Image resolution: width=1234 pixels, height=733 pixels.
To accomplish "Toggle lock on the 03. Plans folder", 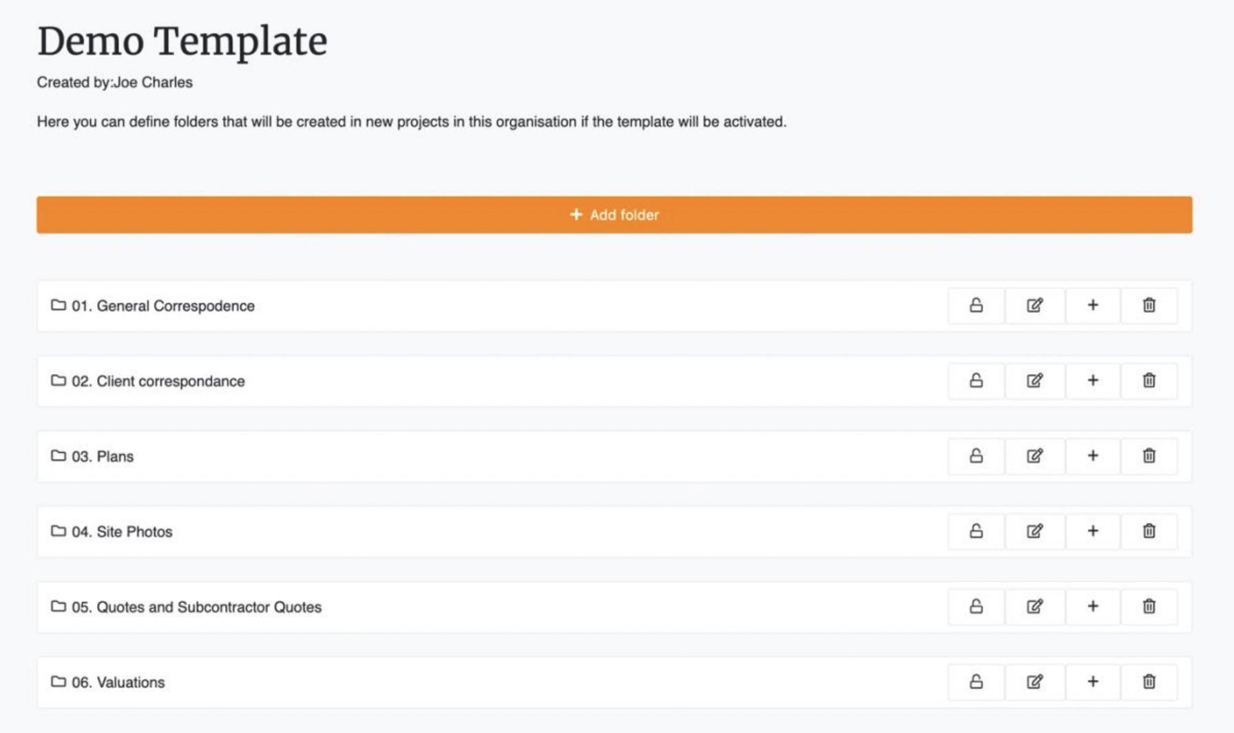I will pyautogui.click(x=976, y=455).
